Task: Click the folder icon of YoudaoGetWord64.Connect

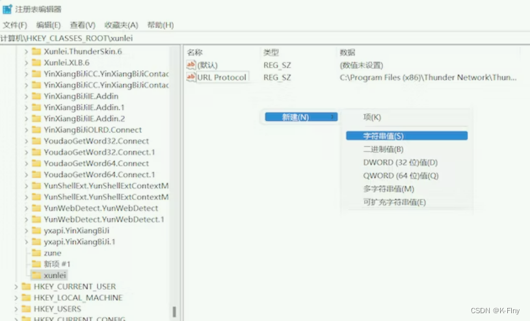Action: (36, 163)
